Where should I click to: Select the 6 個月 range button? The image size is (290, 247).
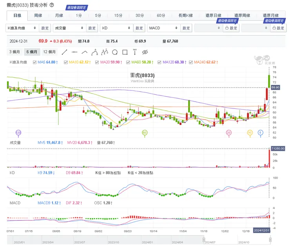tap(32, 52)
